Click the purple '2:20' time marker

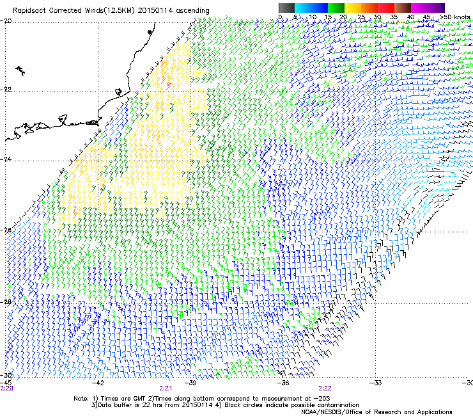click(6, 388)
